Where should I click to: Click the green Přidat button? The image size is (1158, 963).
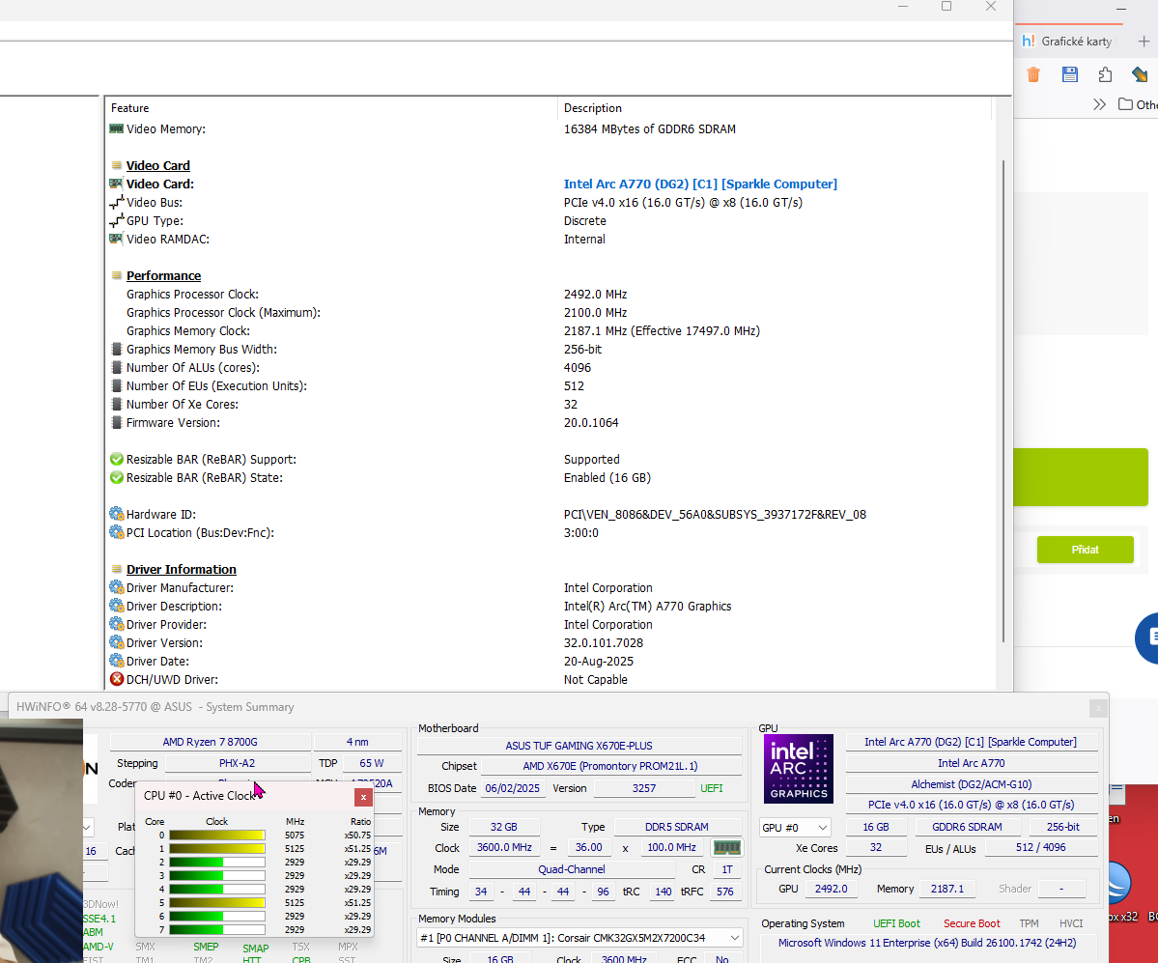[x=1085, y=550]
